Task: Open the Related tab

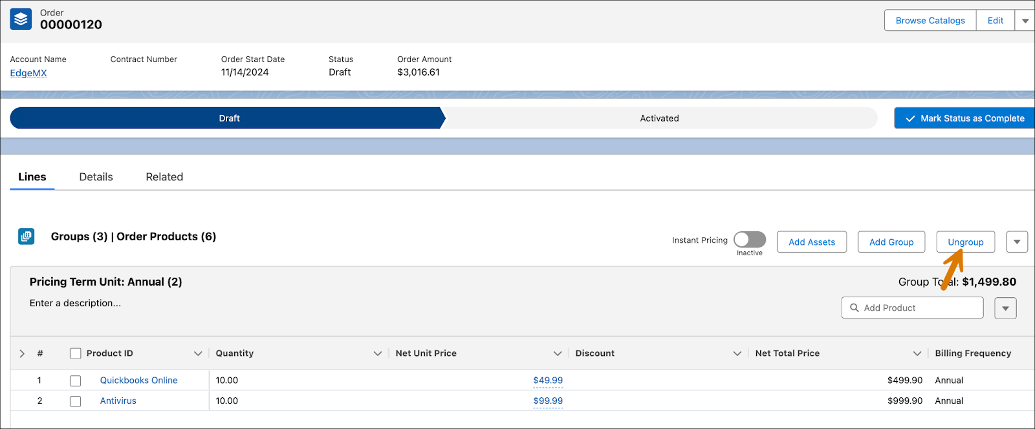Action: coord(164,177)
